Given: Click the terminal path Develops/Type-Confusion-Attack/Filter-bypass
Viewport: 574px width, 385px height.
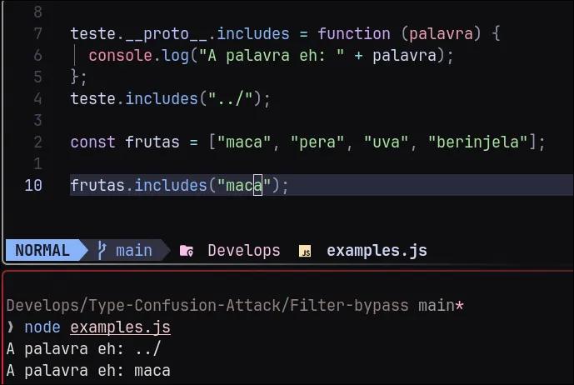Looking at the screenshot, I should point(207,305).
